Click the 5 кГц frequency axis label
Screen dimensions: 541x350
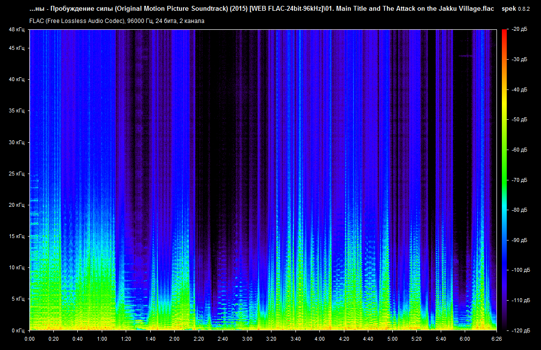(18, 299)
